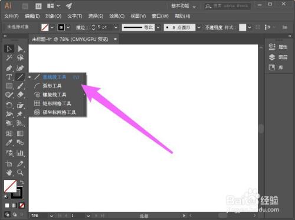Image resolution: width=295 pixels, height=220 pixels.
Task: Select the Eraser tool
Action: (x=20, y=95)
